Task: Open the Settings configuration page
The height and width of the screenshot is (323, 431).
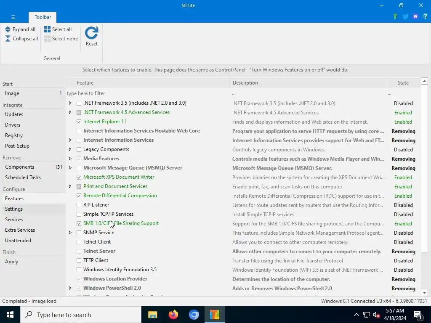Action: click(x=33, y=209)
